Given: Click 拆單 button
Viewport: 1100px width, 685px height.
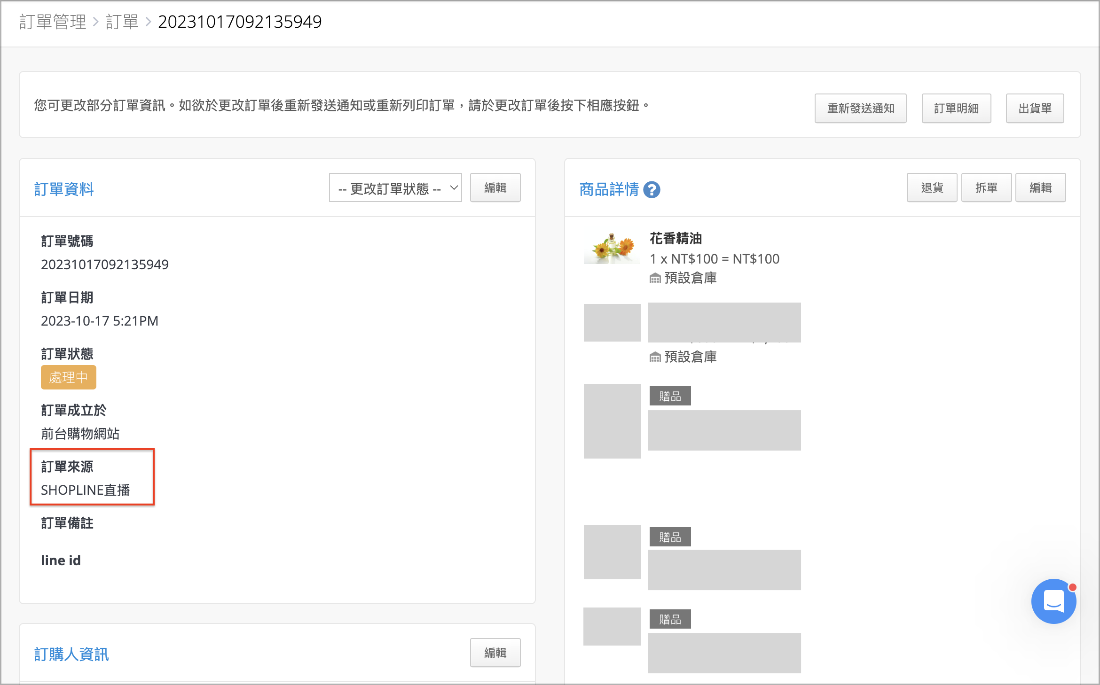Looking at the screenshot, I should 986,188.
